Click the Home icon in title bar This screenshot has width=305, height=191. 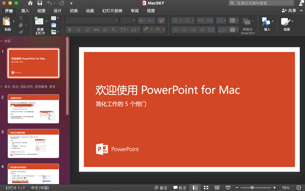[x=30, y=3]
